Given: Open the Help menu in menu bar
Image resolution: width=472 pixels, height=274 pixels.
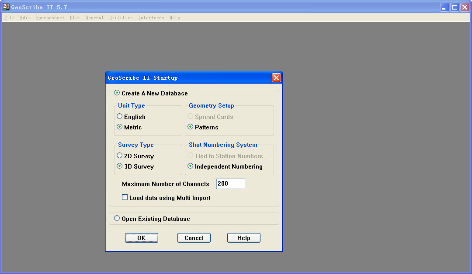Looking at the screenshot, I should tap(174, 18).
